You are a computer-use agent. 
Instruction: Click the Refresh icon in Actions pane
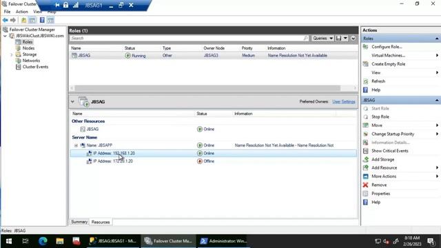pyautogui.click(x=366, y=81)
